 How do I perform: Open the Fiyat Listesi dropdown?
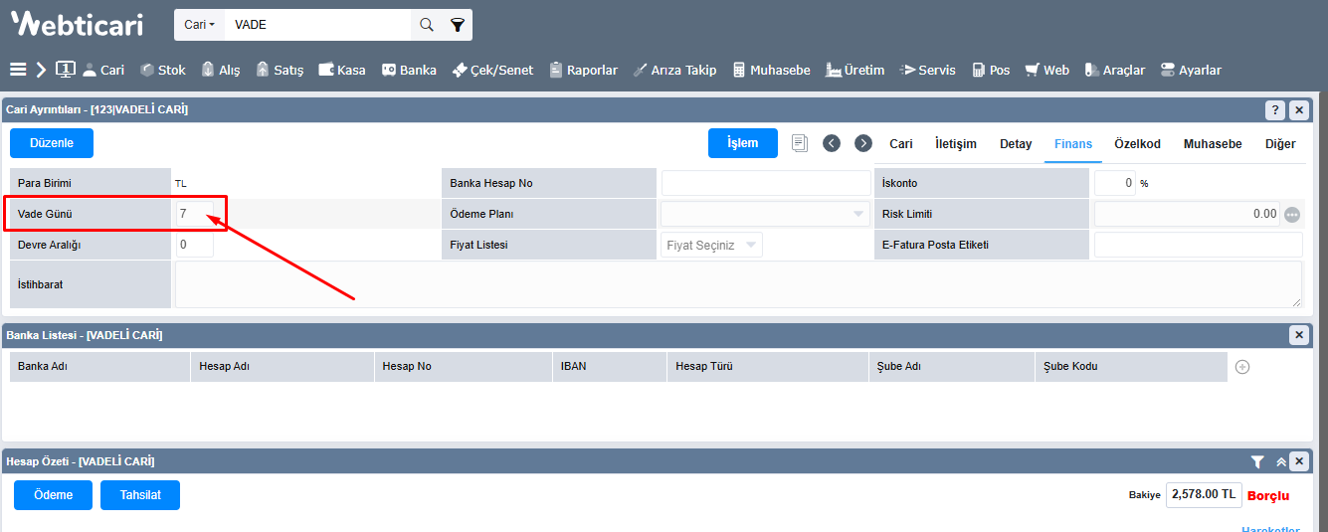coord(711,245)
